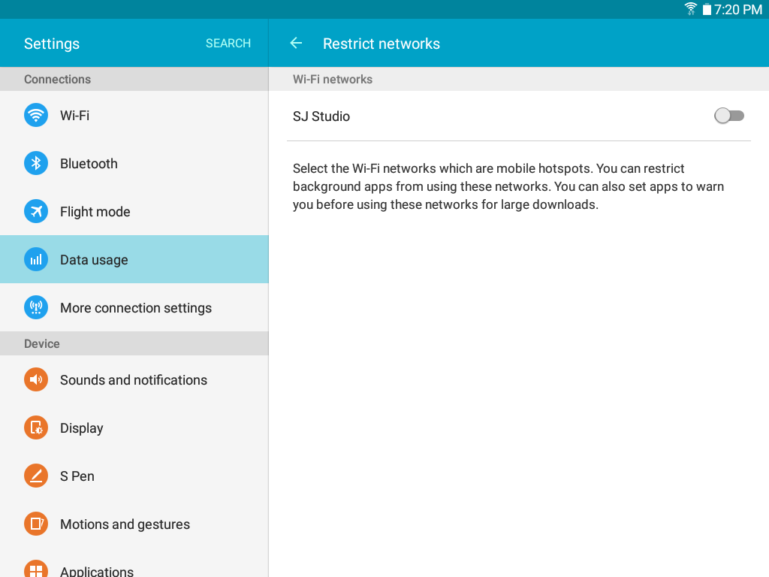Screen dimensions: 769x577
Task: Open Sounds and notifications settings
Action: [x=134, y=379]
